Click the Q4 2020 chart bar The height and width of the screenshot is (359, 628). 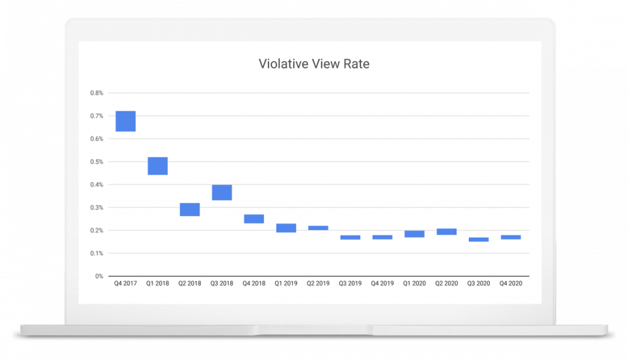510,236
